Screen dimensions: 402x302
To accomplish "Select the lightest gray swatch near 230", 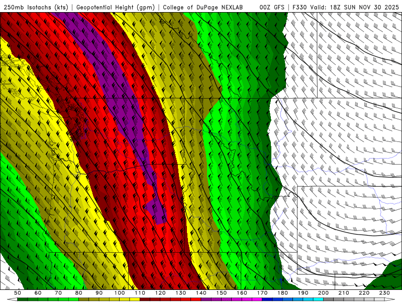I will click(379, 299).
